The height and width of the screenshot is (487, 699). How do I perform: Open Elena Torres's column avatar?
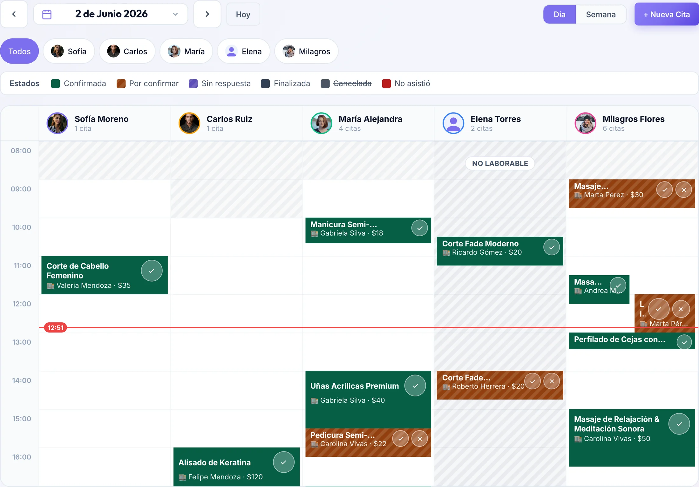tap(453, 123)
